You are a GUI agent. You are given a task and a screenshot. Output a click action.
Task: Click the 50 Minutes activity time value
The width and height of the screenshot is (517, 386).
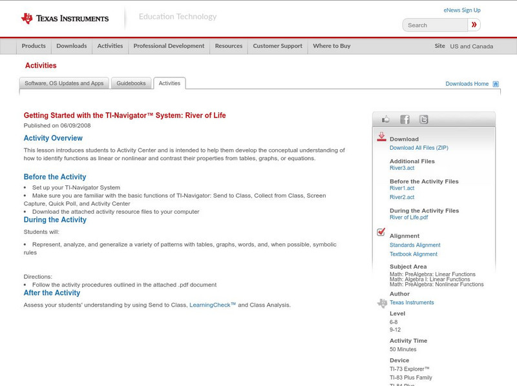click(x=403, y=349)
